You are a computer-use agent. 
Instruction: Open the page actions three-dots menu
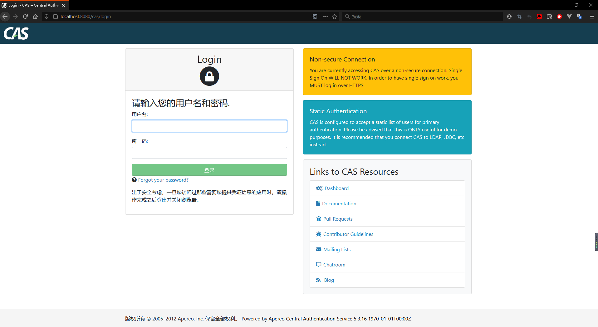326,17
